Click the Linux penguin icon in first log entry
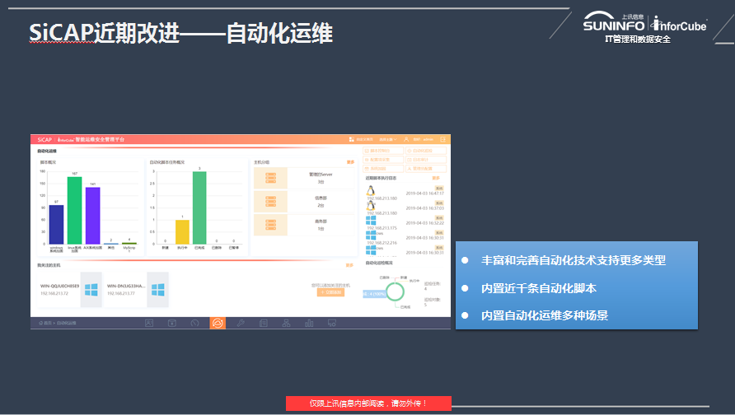The width and height of the screenshot is (735, 415). click(x=371, y=190)
